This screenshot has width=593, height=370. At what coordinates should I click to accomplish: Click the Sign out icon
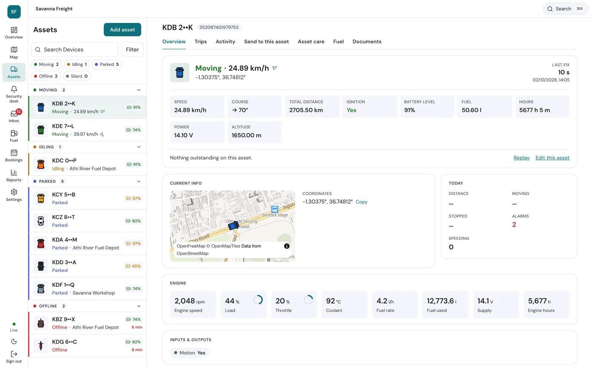click(14, 354)
